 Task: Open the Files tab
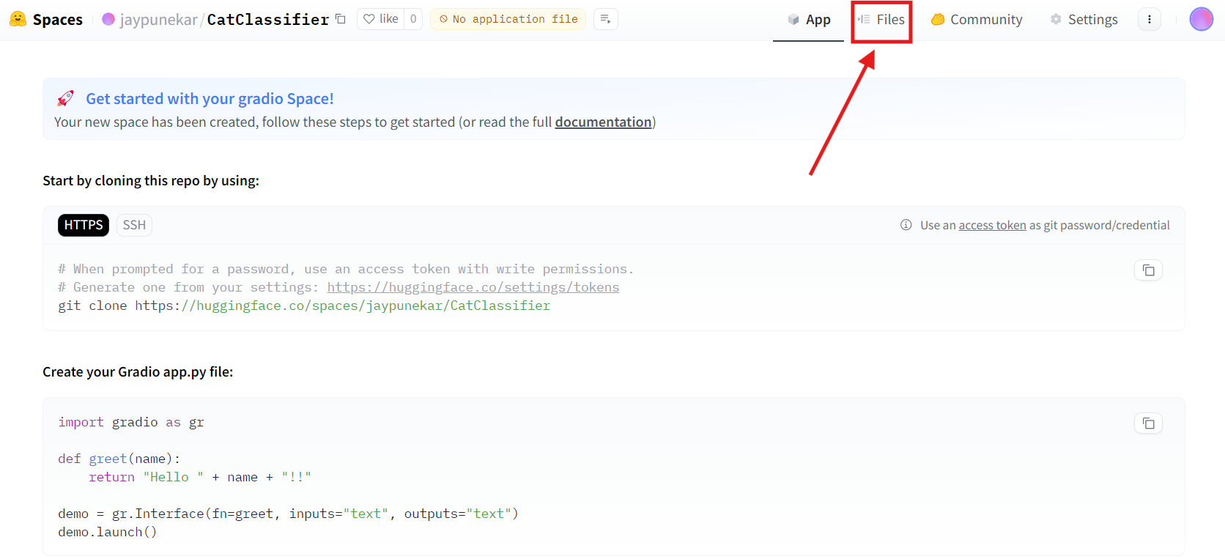point(881,20)
